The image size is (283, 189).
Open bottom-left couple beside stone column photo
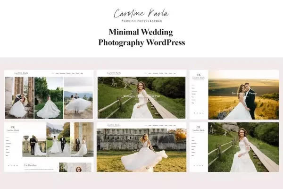[x=82, y=139]
